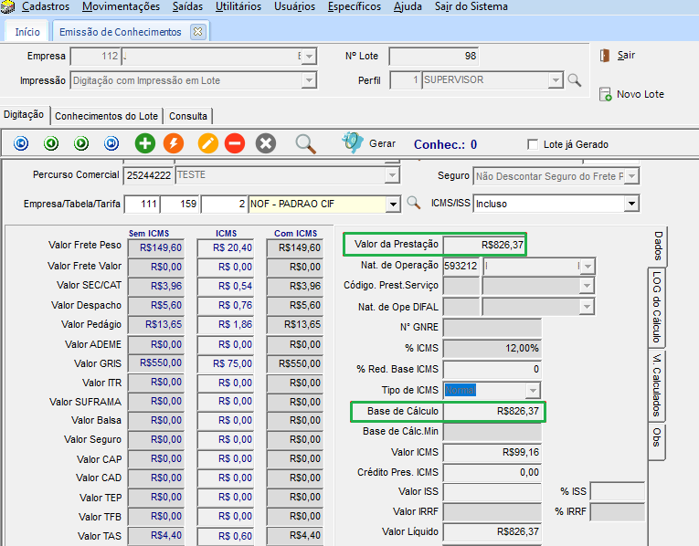Go to the first record navigation icon

point(22,143)
